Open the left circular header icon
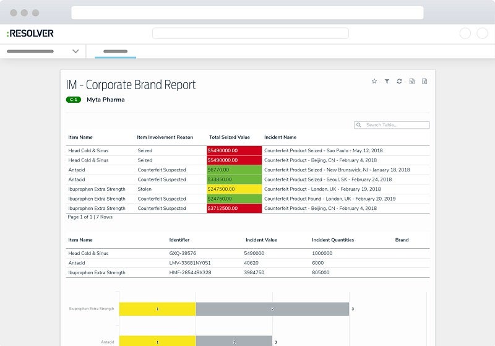Screen dimensions: 495x346 pyautogui.click(x=465, y=33)
